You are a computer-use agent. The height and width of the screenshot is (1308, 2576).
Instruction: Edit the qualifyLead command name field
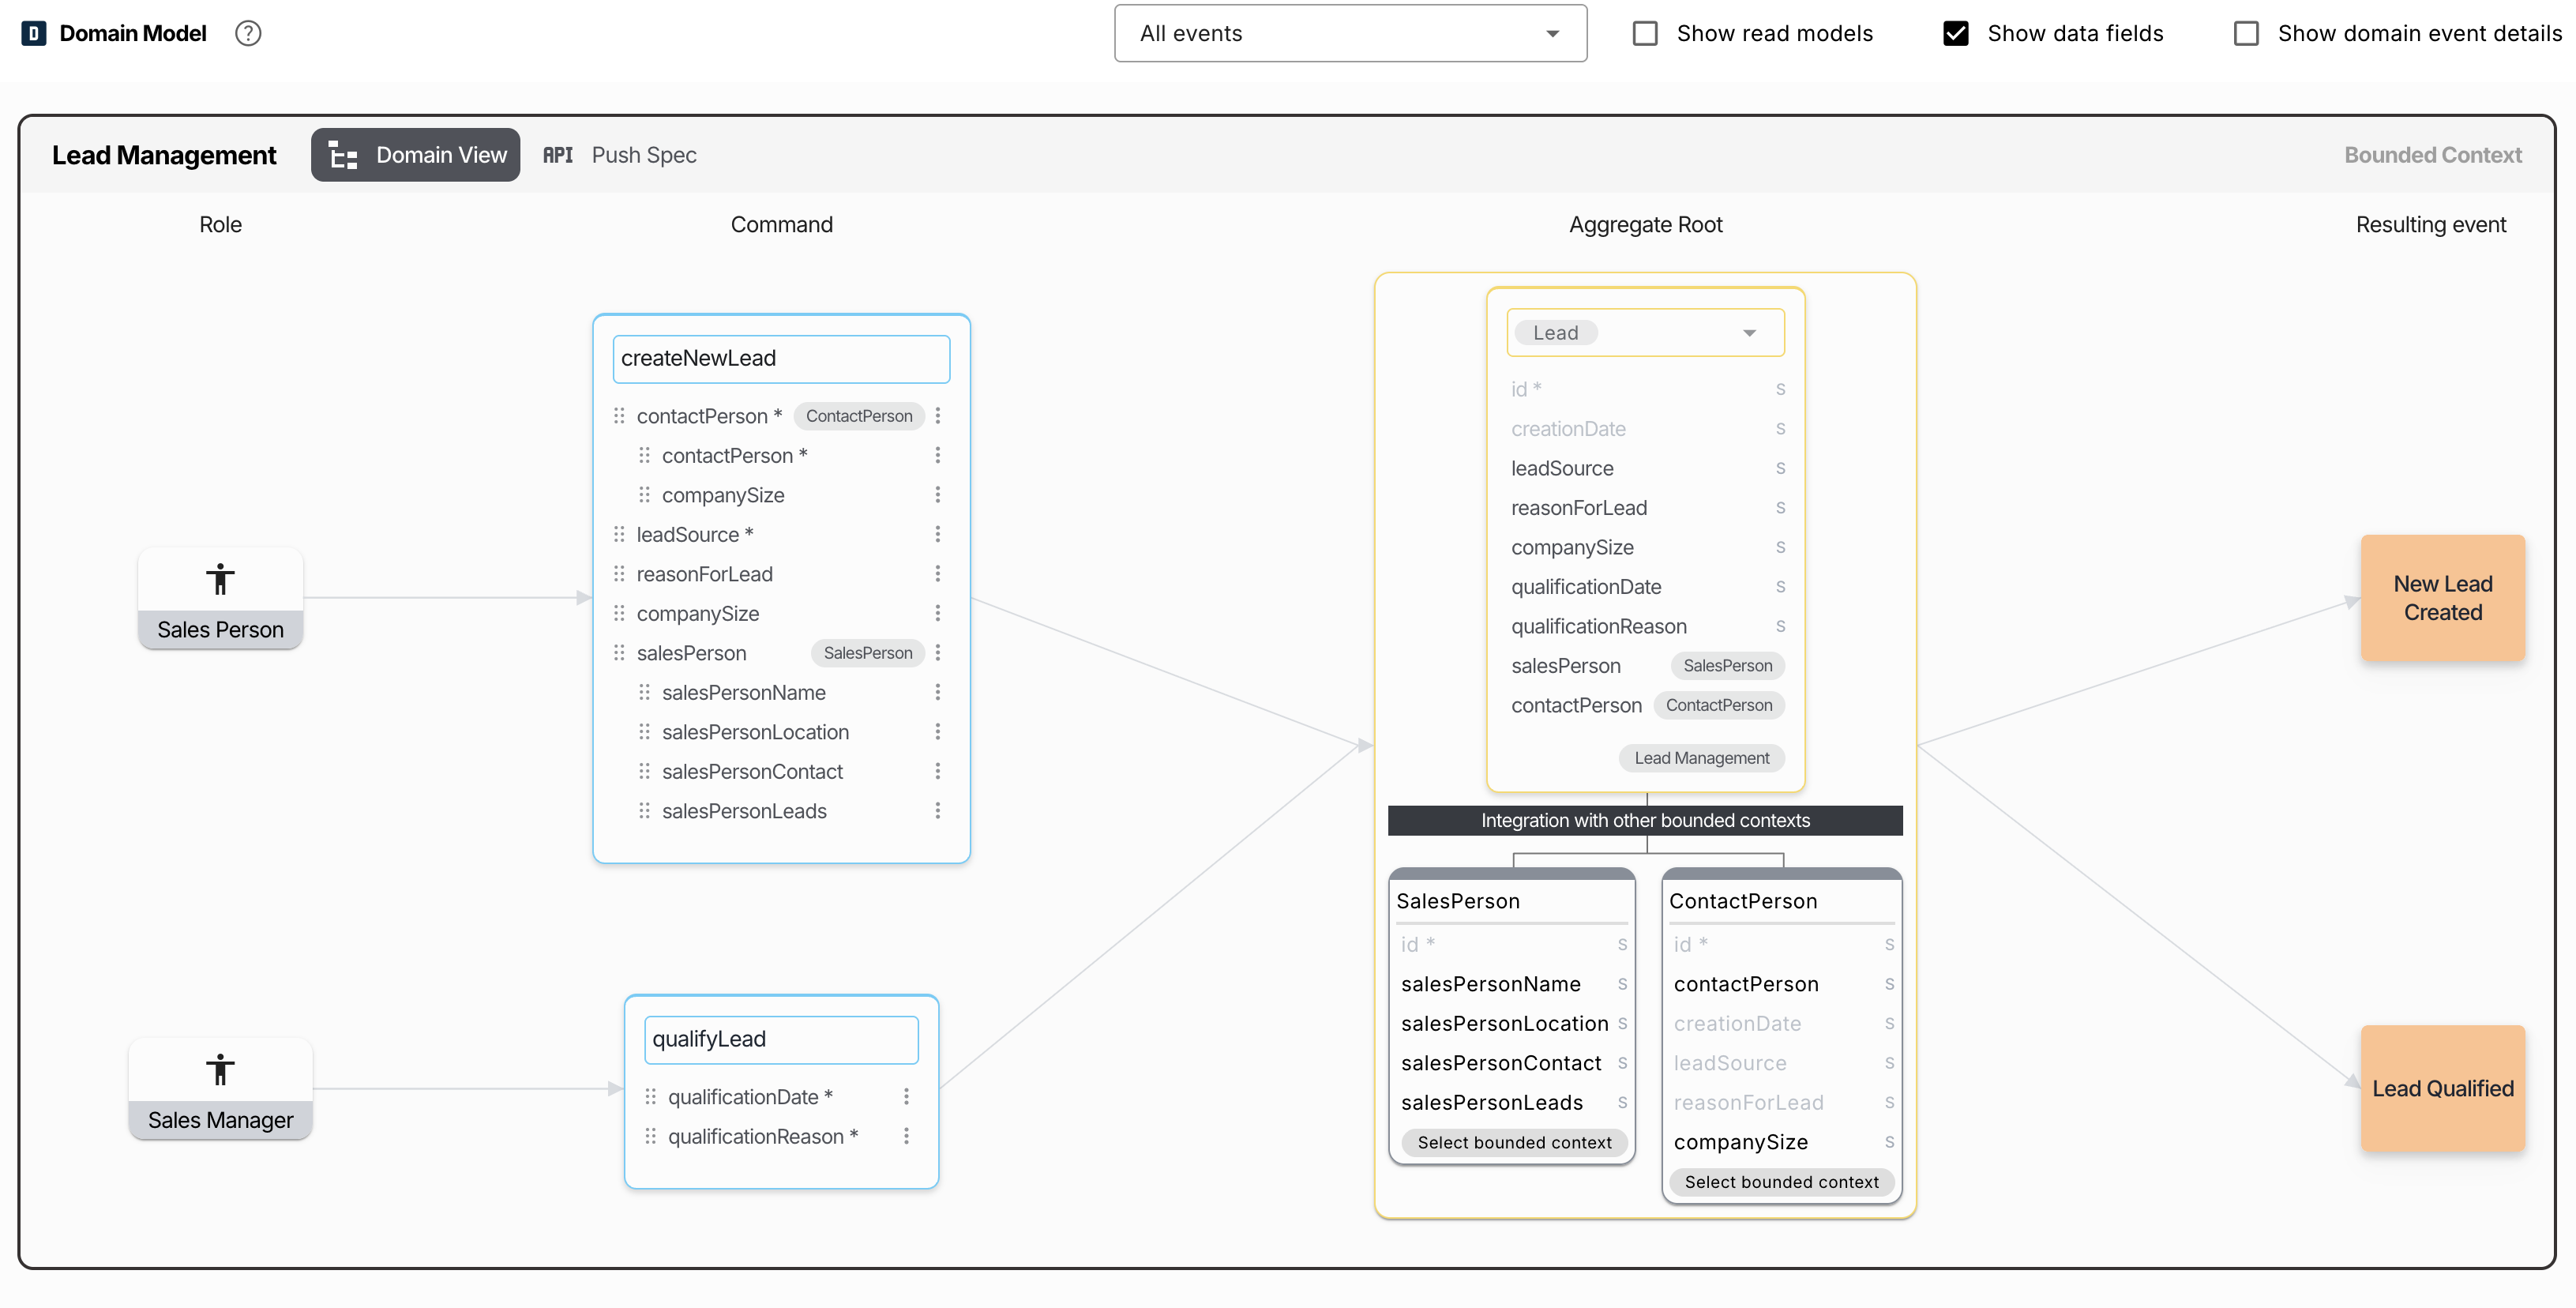click(x=781, y=1040)
